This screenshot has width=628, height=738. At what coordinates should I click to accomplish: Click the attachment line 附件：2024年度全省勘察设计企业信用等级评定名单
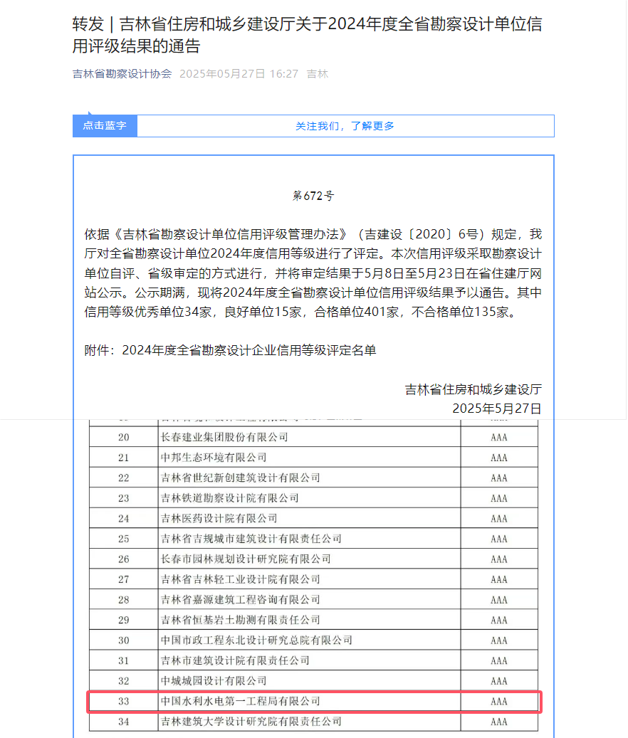click(x=230, y=350)
